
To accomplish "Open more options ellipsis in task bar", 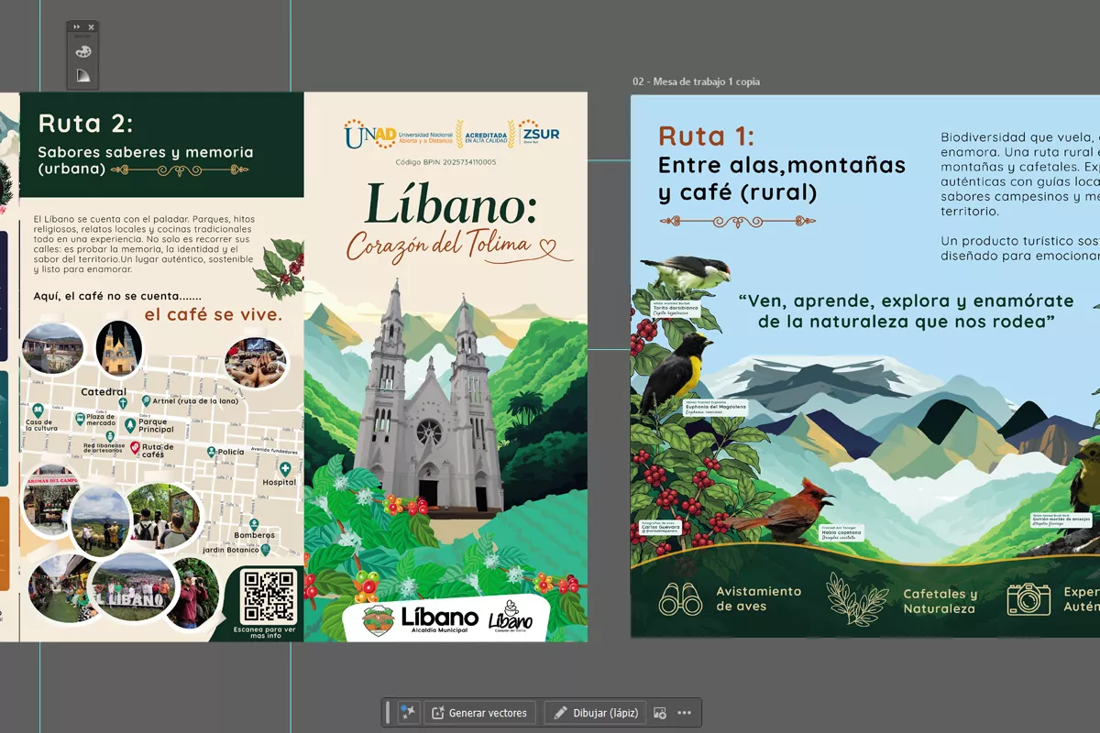I will pyautogui.click(x=685, y=713).
